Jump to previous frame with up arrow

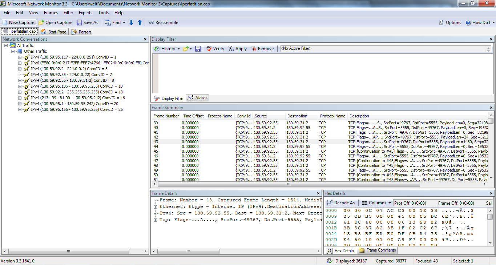[140, 23]
